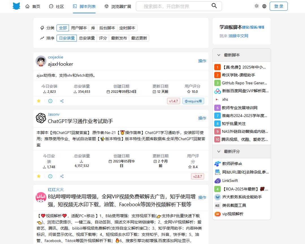Open the 油猴中文网 link
Image resolution: width=305 pixels, height=244 pixels.
238,36
